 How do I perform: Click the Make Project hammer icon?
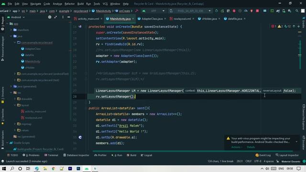point(137,11)
